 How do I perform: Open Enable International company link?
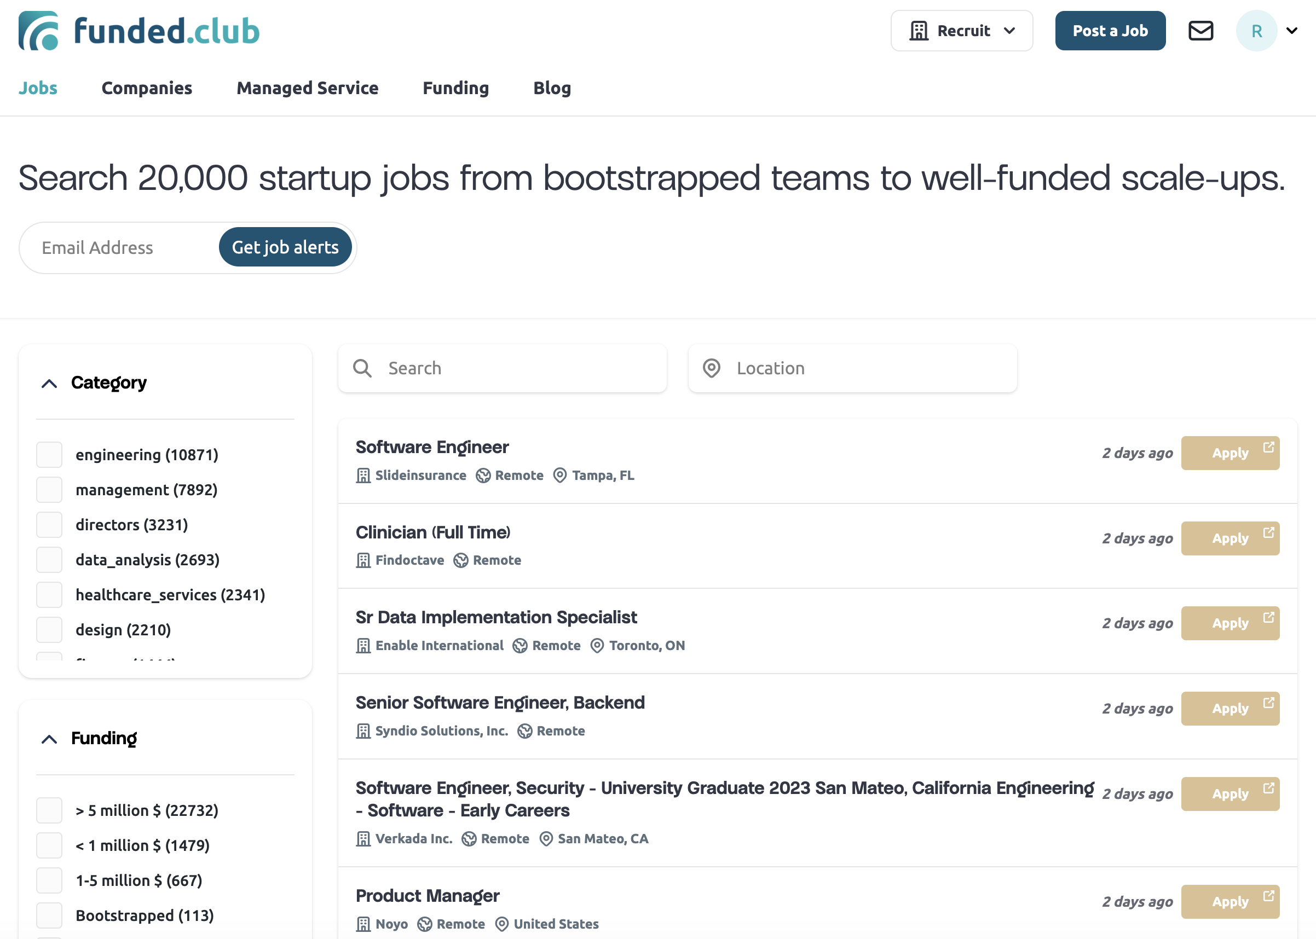440,646
